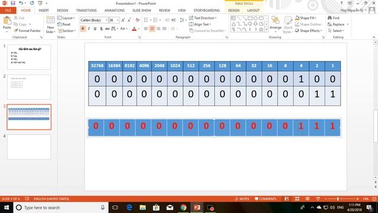Click Reset slide button
378x213 pixels.
[x=64, y=24]
